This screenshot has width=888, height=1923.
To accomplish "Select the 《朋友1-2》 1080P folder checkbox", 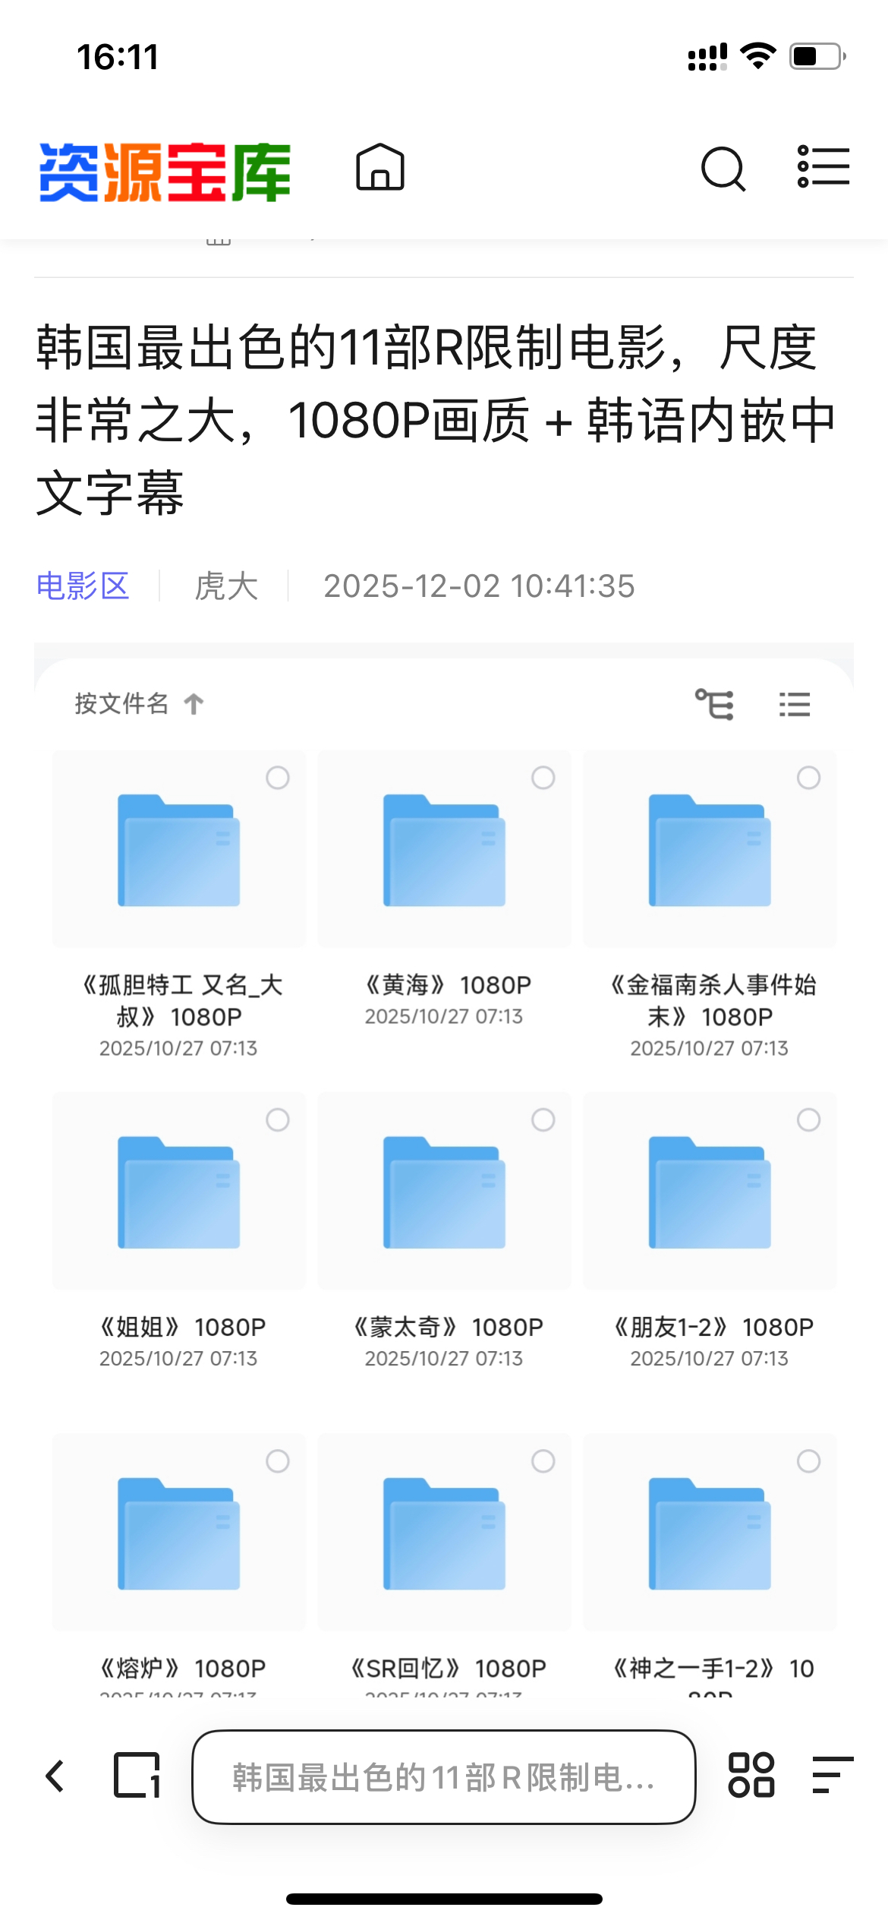I will 808,1119.
